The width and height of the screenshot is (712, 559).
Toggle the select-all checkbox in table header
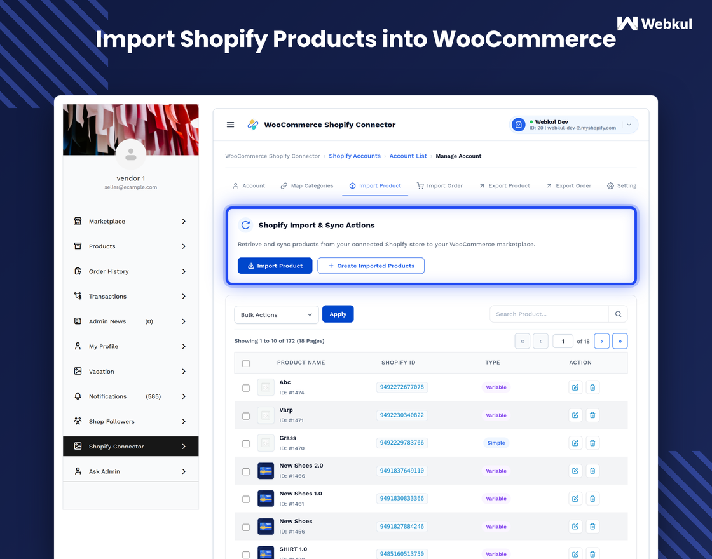click(x=246, y=363)
